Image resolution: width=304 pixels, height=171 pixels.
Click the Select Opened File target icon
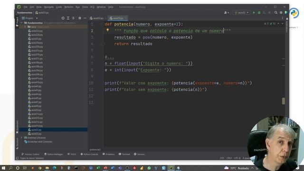pos(63,18)
